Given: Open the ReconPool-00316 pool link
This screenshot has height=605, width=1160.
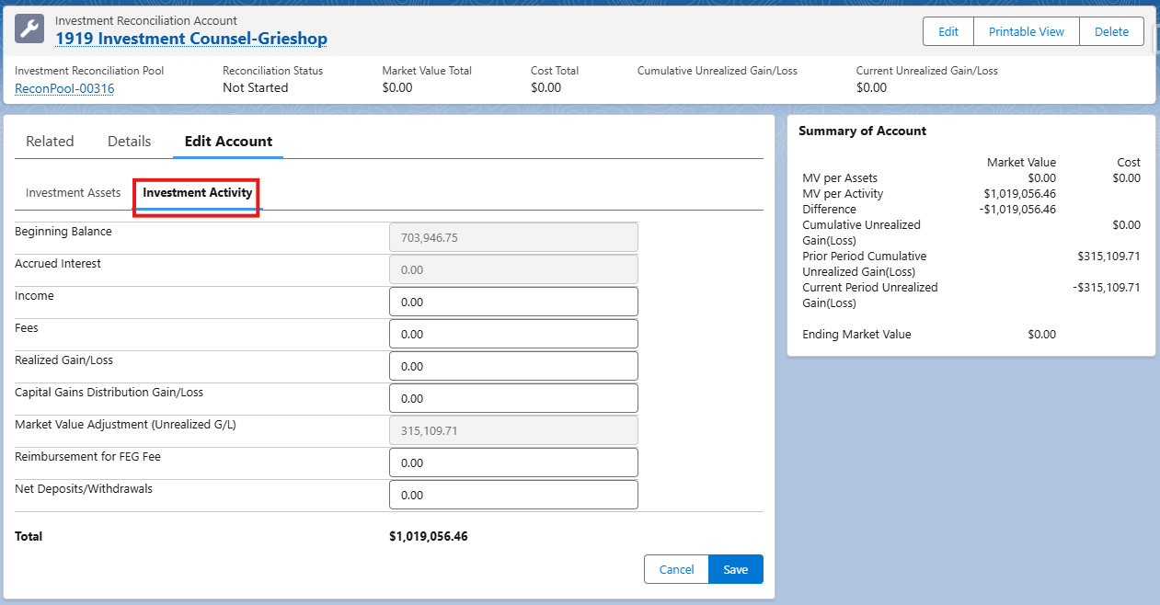Looking at the screenshot, I should click(64, 88).
